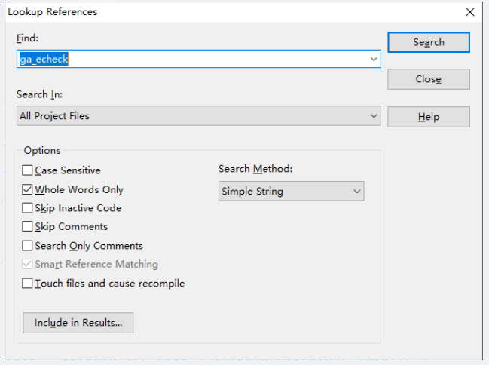The image size is (489, 365).
Task: Toggle Touch files and cause recompile
Action: click(28, 284)
